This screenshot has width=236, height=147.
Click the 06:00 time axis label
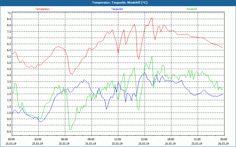65,139
